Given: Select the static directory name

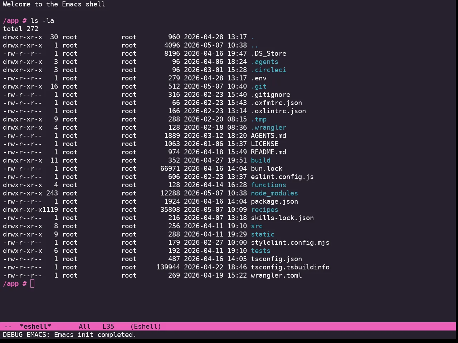Looking at the screenshot, I should tap(263, 234).
